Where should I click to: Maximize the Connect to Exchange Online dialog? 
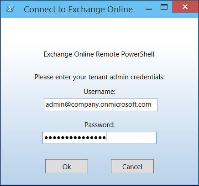pos(164,7)
